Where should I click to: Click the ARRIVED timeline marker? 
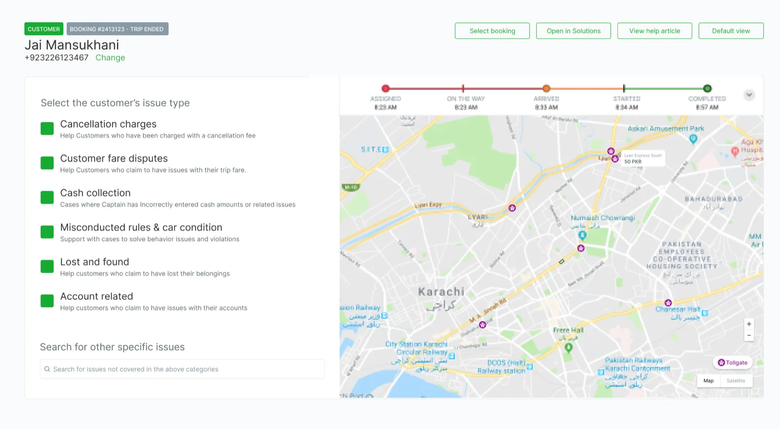[546, 89]
